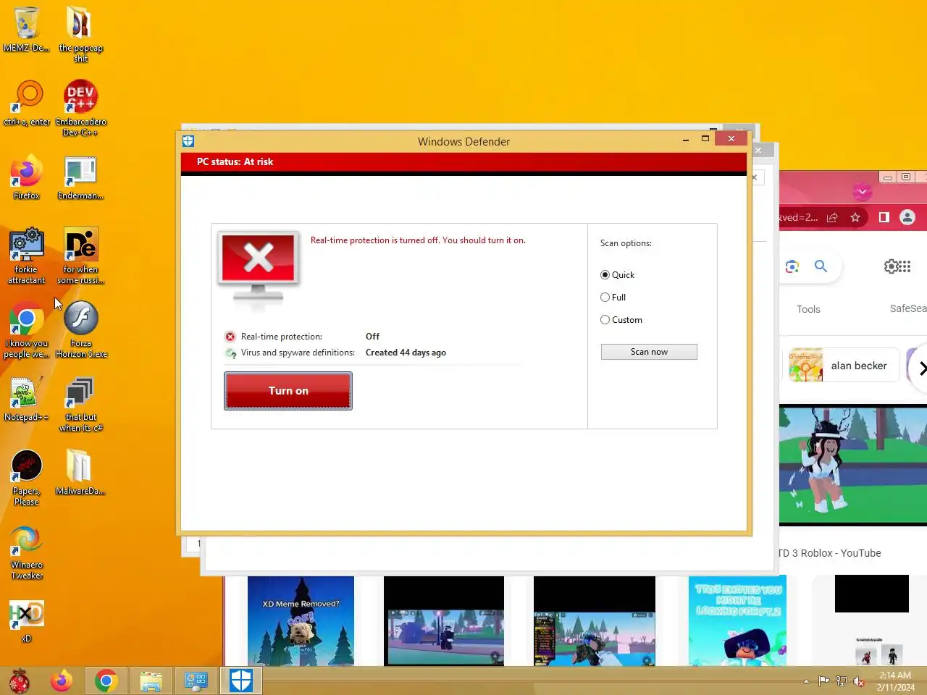Click Action Center flag tray icon

(x=824, y=681)
